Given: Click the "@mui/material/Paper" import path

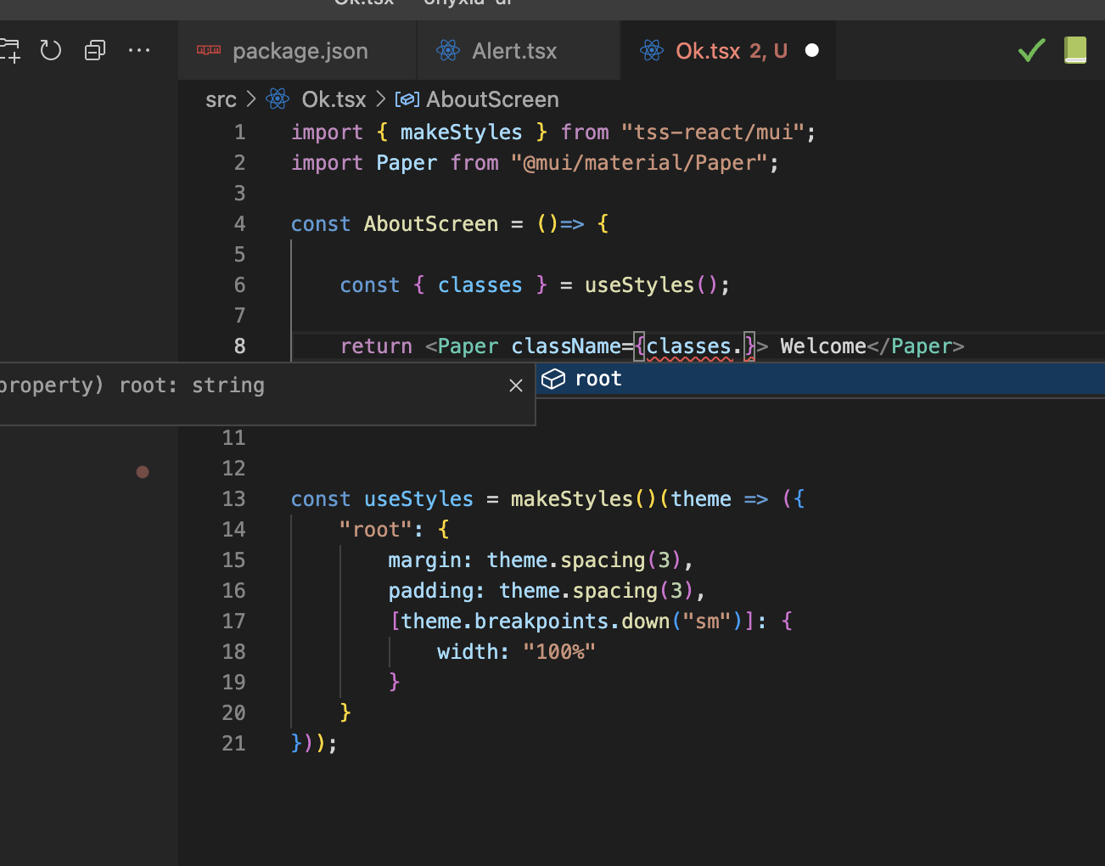Looking at the screenshot, I should (639, 163).
